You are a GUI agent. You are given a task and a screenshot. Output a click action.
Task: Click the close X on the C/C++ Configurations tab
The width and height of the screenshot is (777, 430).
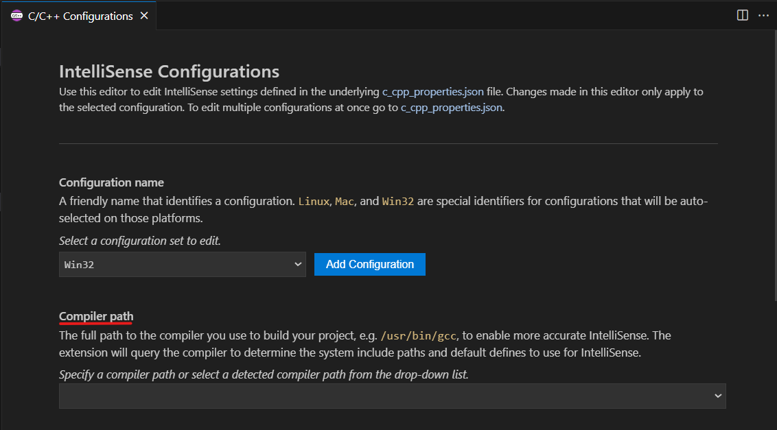[x=143, y=15]
